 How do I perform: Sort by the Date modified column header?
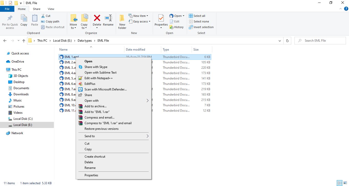click(x=143, y=50)
